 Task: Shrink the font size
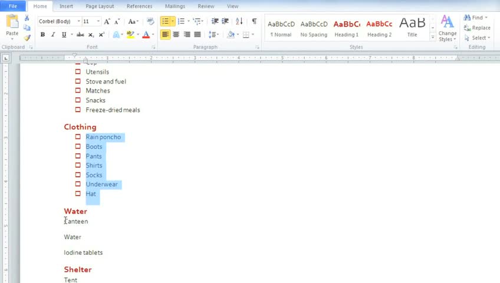[117, 21]
